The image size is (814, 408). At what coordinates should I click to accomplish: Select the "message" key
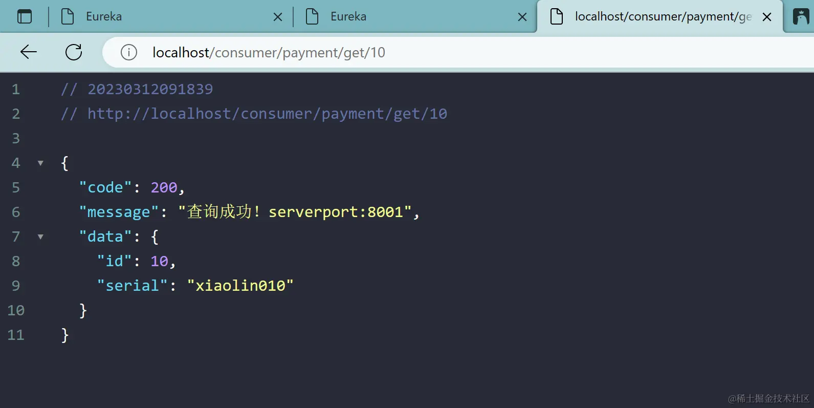point(119,212)
